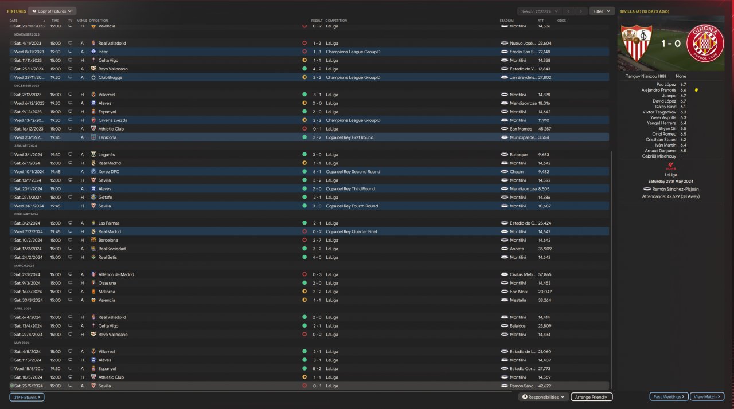Click stadium icon for Anoeta
The height and width of the screenshot is (409, 734).
(x=505, y=249)
